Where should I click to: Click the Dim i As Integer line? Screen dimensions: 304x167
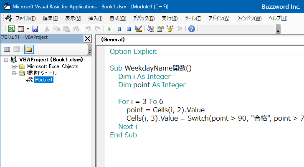144,76
